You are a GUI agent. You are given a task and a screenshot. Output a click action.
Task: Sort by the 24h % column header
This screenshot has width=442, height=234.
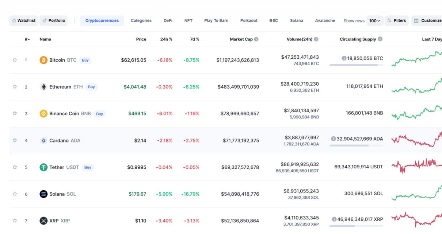coord(166,39)
